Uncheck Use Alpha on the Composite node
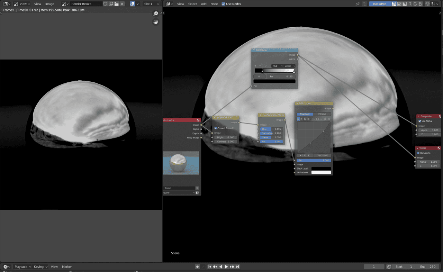 point(420,121)
